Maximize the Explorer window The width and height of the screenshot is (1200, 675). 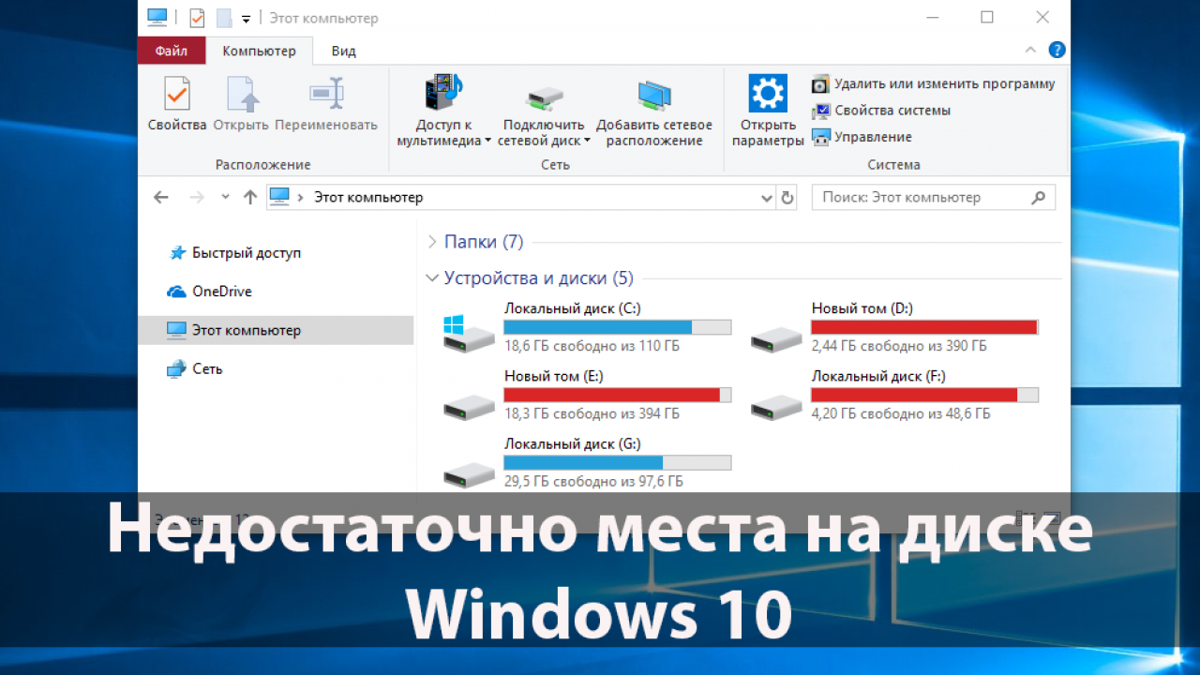[987, 17]
